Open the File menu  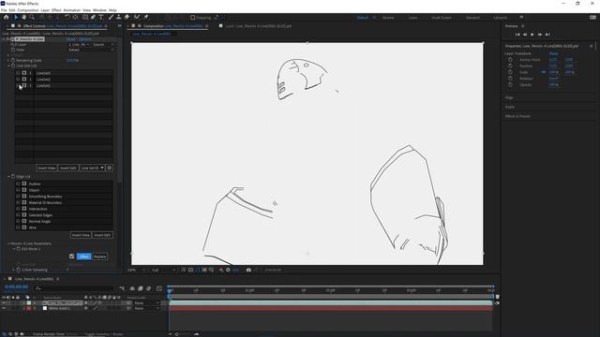(4, 10)
